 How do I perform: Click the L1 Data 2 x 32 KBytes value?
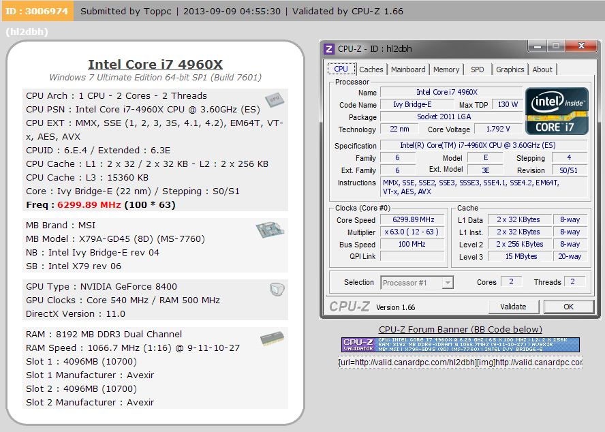[x=520, y=219]
